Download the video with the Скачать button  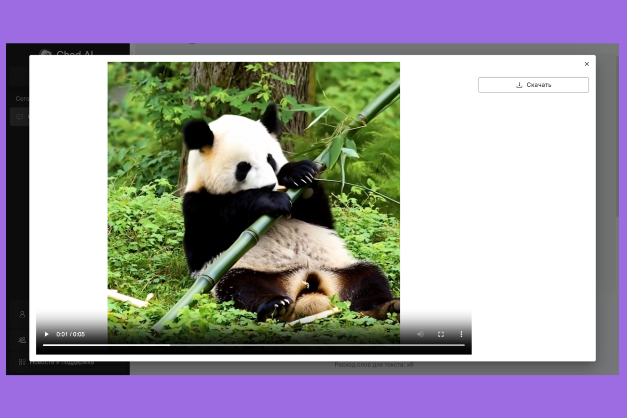533,85
